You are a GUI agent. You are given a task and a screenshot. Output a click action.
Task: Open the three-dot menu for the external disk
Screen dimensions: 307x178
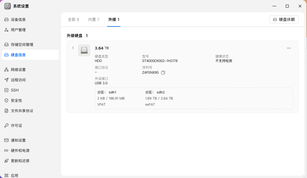289,48
